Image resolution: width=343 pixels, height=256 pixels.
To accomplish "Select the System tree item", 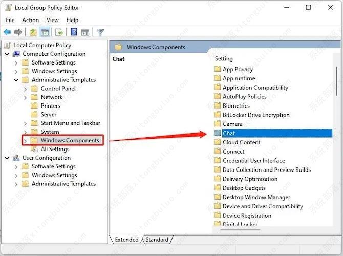I will tap(50, 132).
